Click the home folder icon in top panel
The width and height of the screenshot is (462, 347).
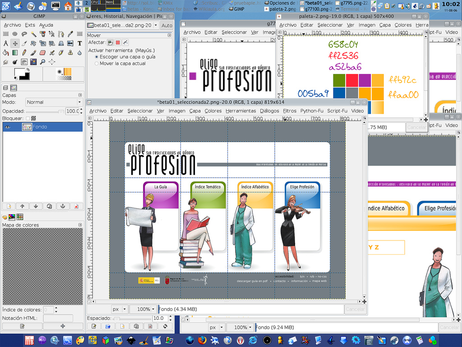[x=68, y=5]
